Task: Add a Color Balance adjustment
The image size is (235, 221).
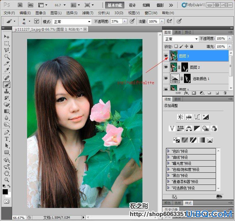Action: pos(189,128)
